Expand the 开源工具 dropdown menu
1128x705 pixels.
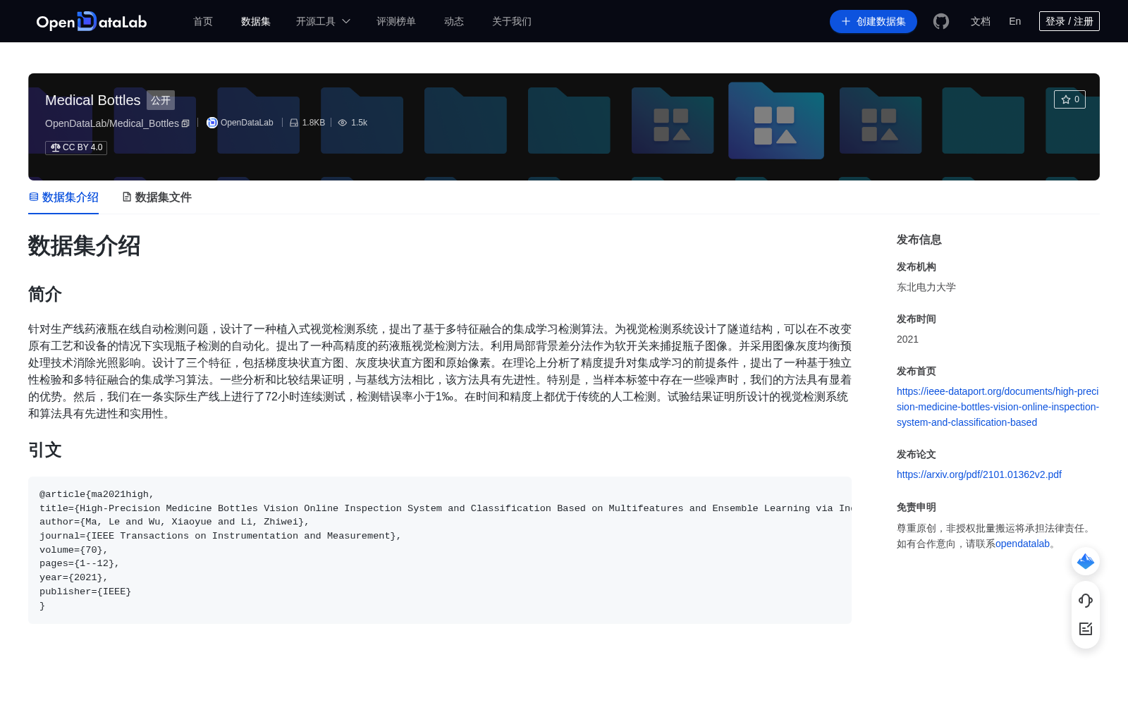click(x=323, y=21)
